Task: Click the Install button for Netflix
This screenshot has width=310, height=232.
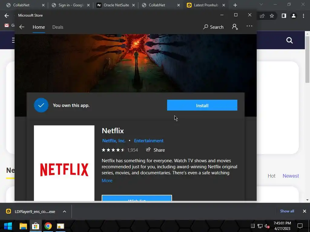Action: [202, 105]
